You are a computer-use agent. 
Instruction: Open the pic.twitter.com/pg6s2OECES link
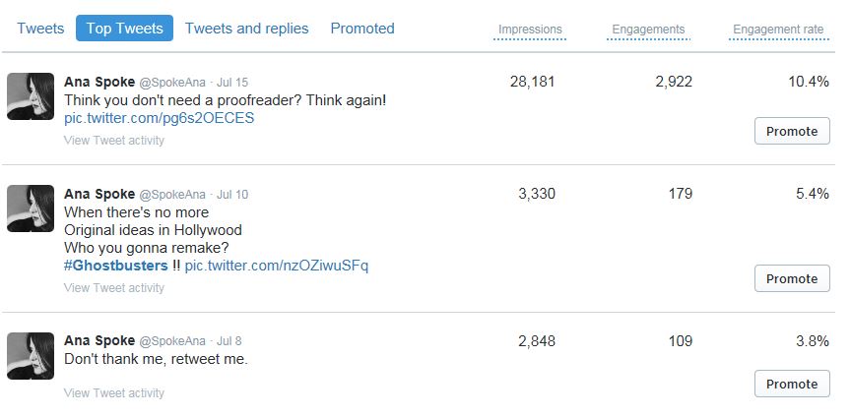[x=159, y=118]
